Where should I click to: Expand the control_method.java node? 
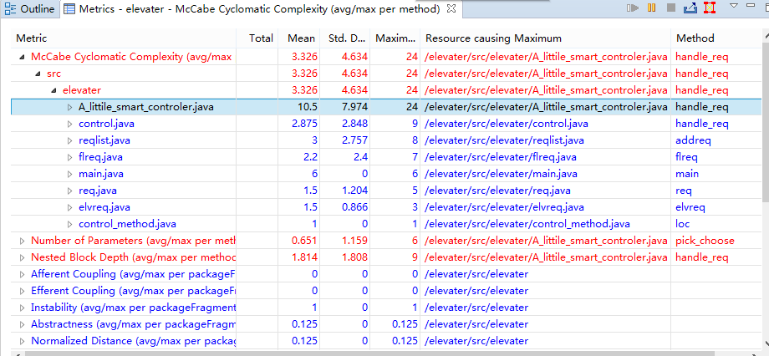69,224
